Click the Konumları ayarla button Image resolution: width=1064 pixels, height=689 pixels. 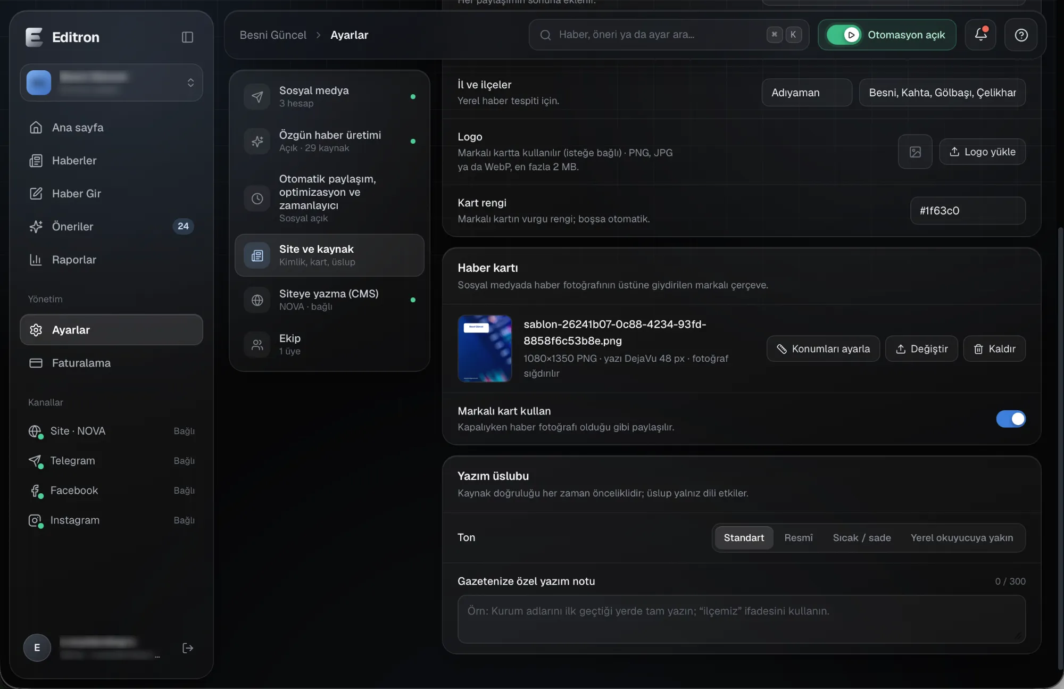pyautogui.click(x=823, y=348)
